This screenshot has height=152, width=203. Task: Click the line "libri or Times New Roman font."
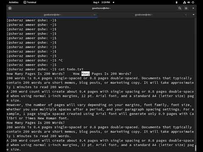click(38, 118)
